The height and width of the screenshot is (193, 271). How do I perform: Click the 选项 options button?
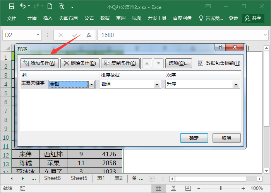coord(179,63)
